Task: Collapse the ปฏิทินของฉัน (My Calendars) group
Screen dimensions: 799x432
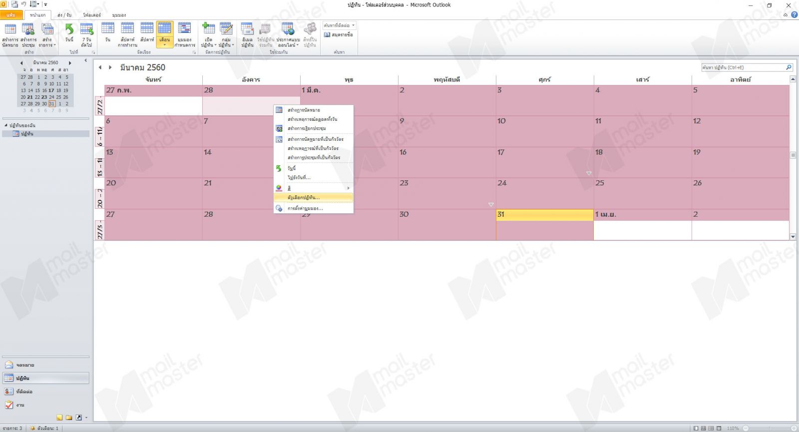Action: coord(6,125)
